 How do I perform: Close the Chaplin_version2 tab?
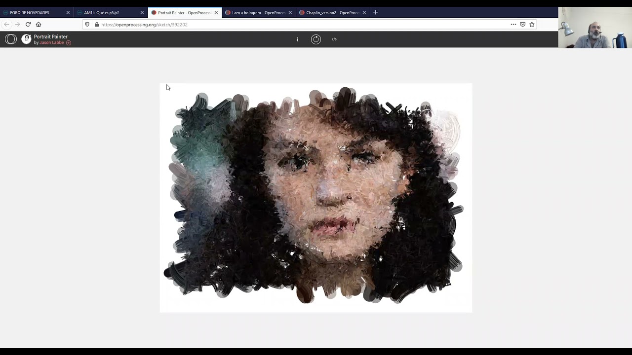(364, 12)
